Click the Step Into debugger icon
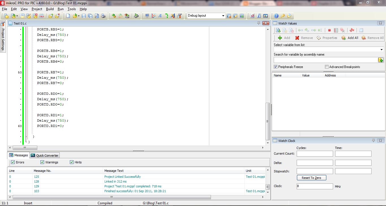 pos(301,30)
